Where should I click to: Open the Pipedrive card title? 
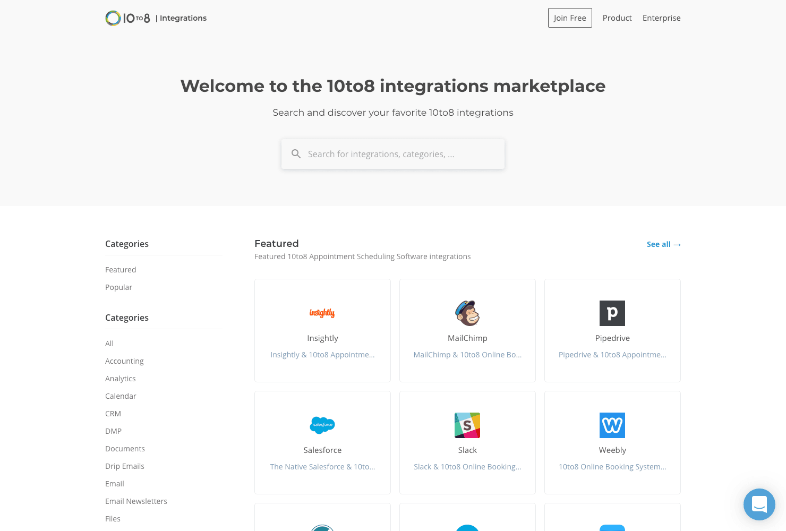612,338
